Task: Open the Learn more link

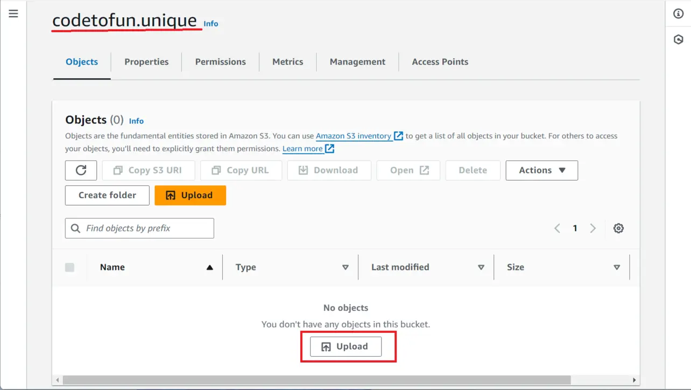Action: tap(302, 149)
